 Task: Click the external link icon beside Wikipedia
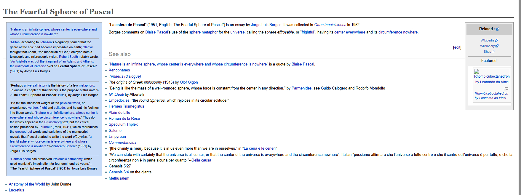[497, 40]
